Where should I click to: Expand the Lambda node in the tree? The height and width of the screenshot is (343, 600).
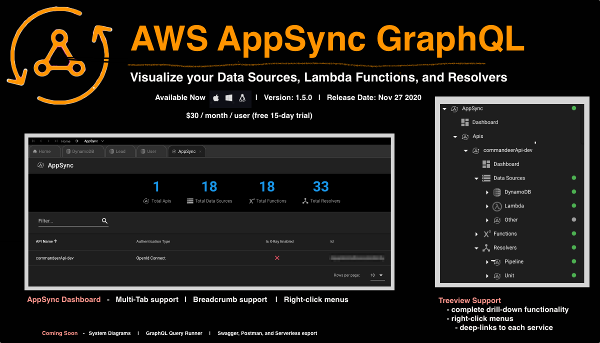(x=487, y=206)
